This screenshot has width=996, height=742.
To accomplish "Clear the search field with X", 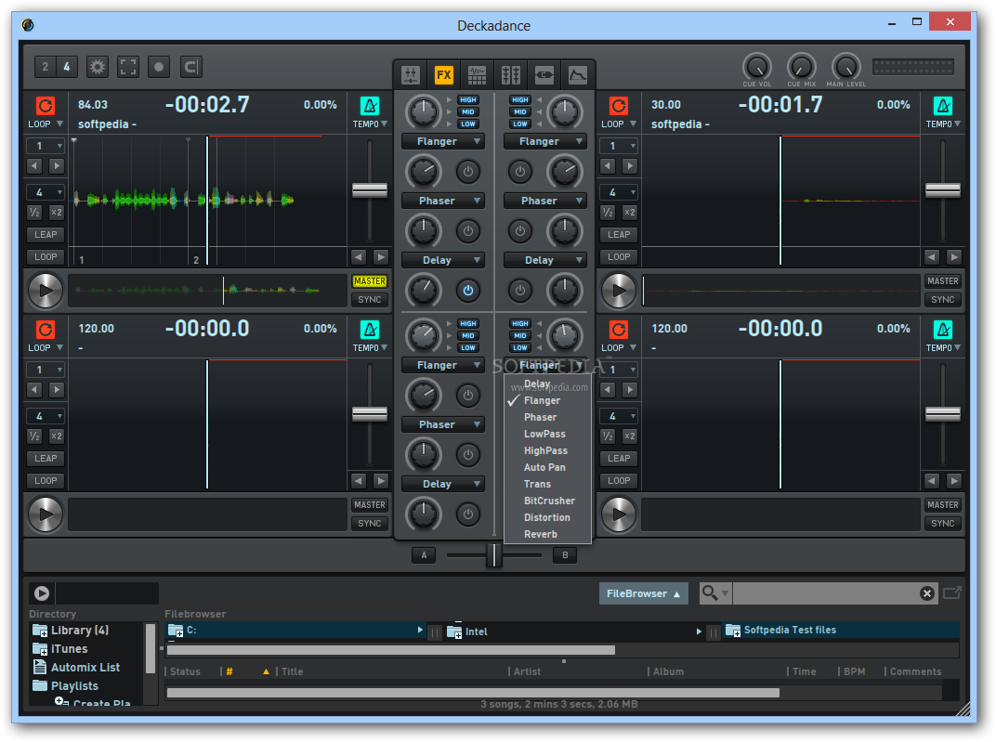I will coord(926,593).
